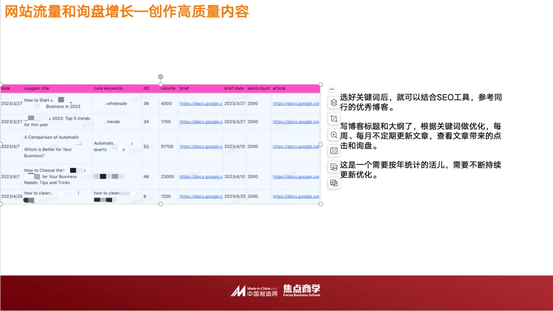Open the brief docs.google link in the first row
Image resolution: width=553 pixels, height=311 pixels.
[x=201, y=104]
